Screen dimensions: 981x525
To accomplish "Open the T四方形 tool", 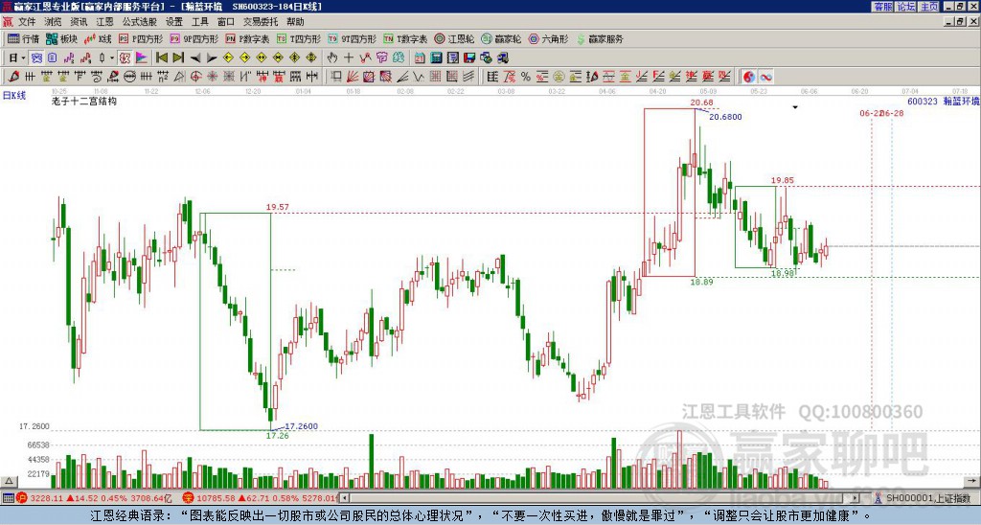I will pyautogui.click(x=299, y=38).
